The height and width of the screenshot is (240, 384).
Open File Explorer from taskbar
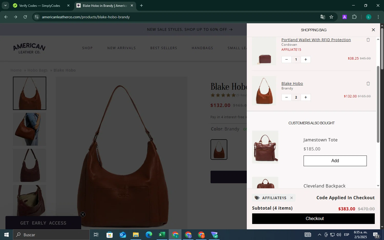coord(136,235)
